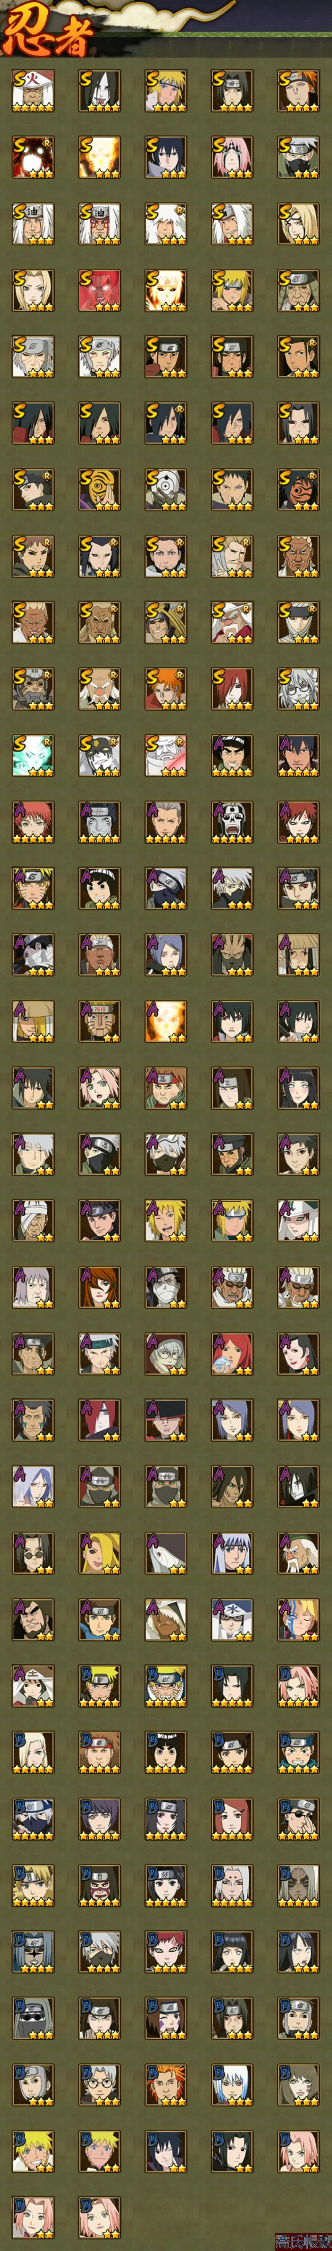Select the S-rank spiky white-haired ninja with glasses
The image size is (332, 2251).
(x=298, y=689)
